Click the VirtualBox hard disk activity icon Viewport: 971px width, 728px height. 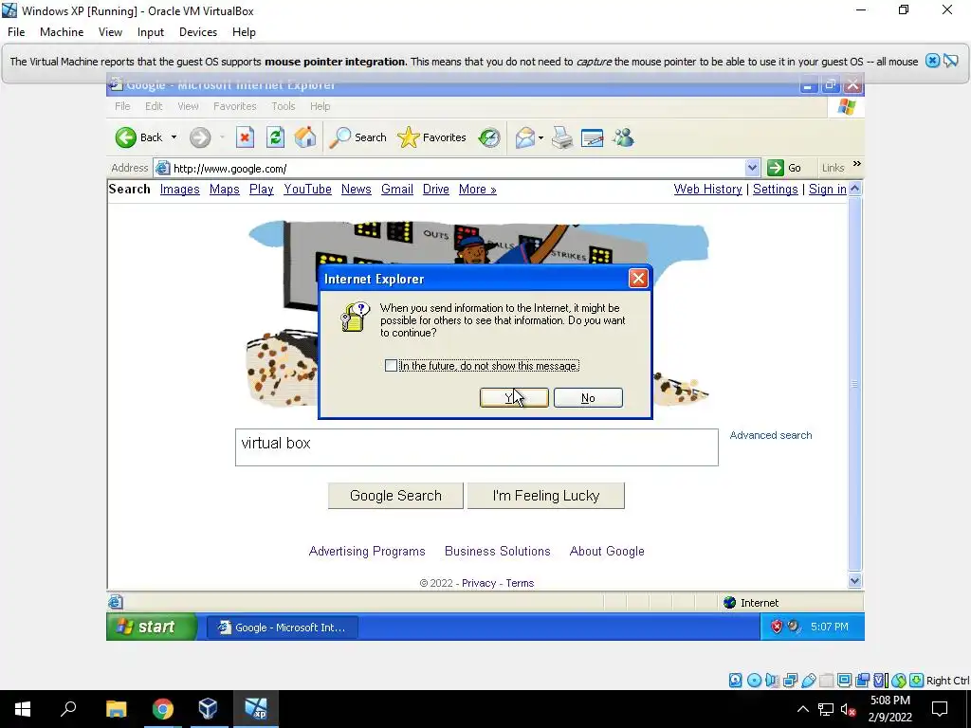tap(735, 681)
